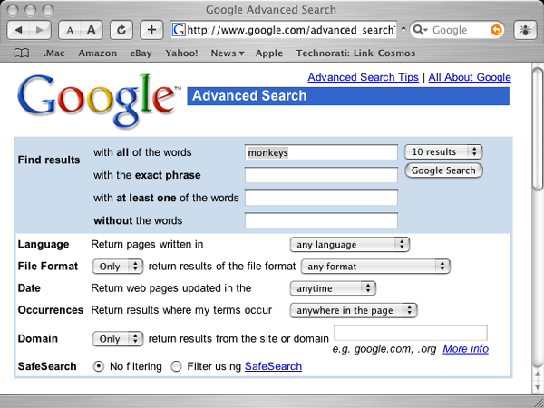The height and width of the screenshot is (408, 544).
Task: Open anywhere in the page dropdown
Action: coord(354,310)
